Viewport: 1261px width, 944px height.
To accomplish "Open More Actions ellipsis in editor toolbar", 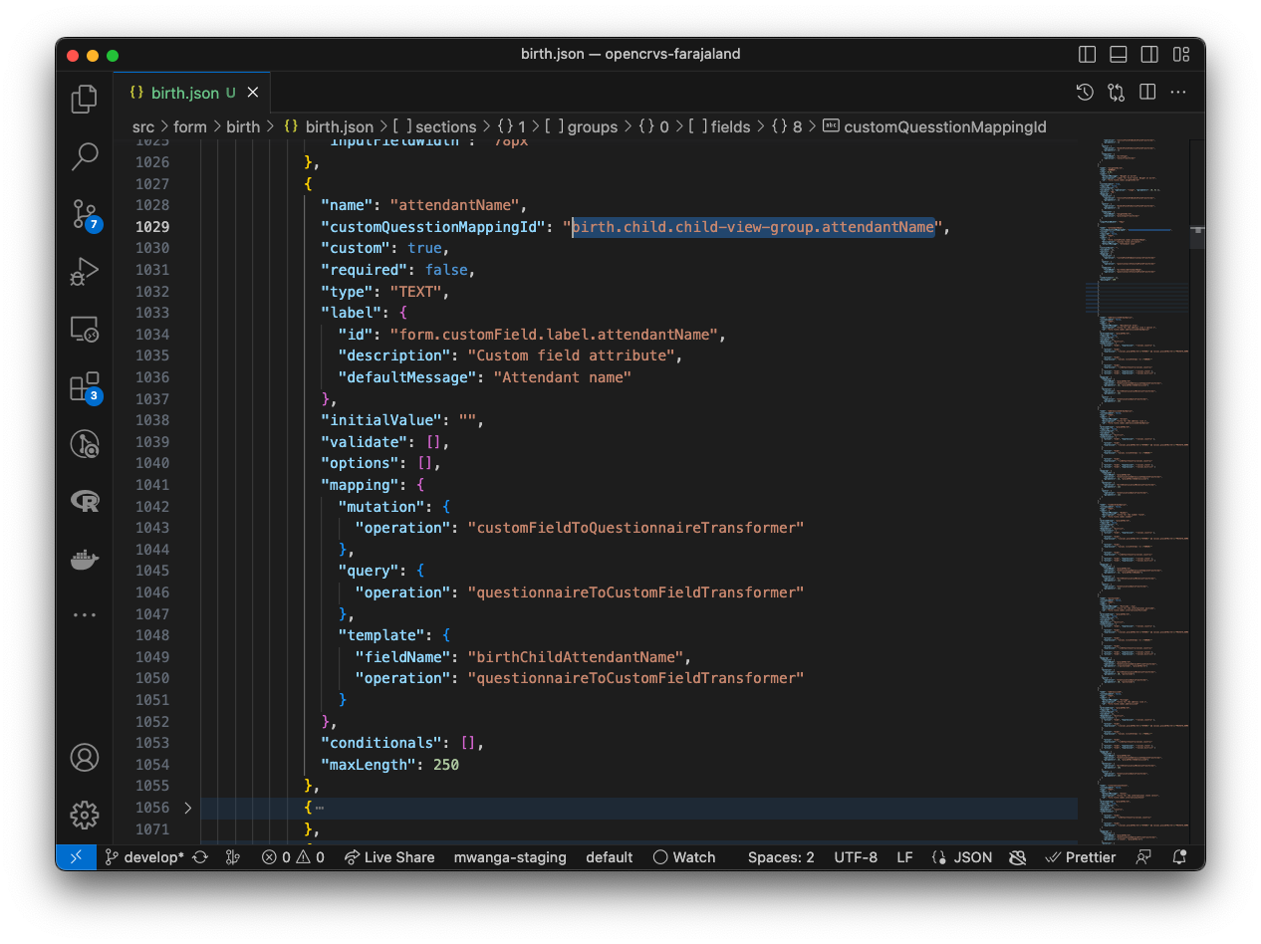I will pos(1178,93).
